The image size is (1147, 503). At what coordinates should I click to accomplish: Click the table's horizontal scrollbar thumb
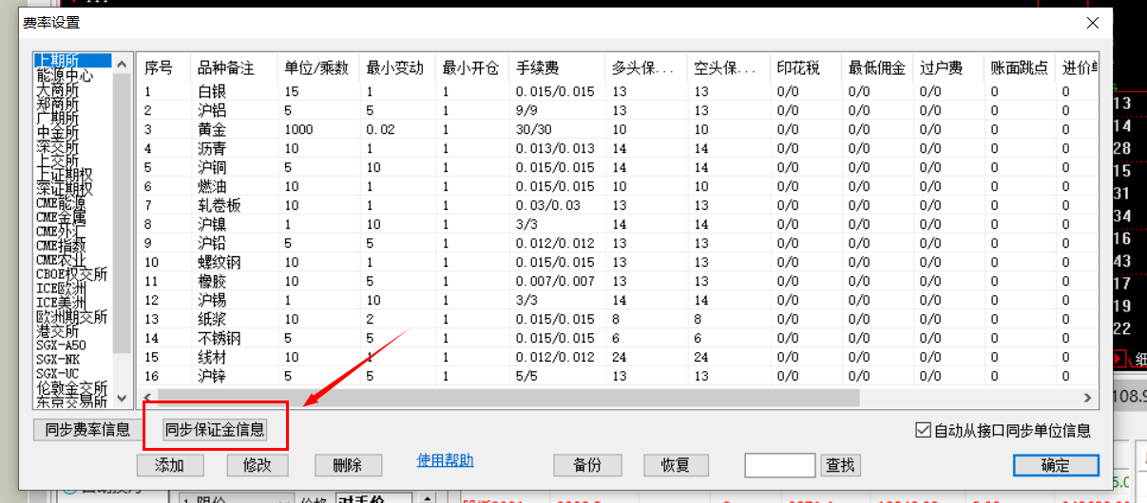508,398
